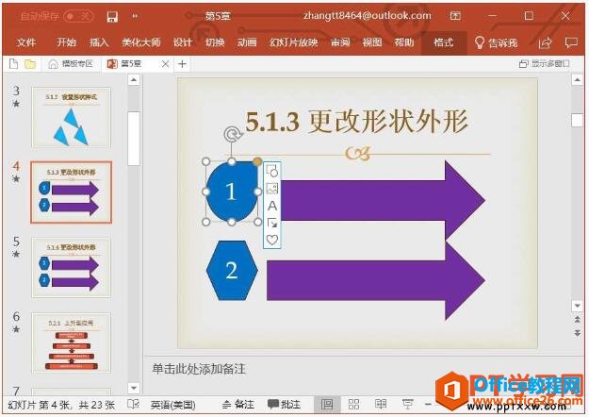Click the slide title 5.1.3 更改形状外形
The height and width of the screenshot is (417, 589).
356,122
